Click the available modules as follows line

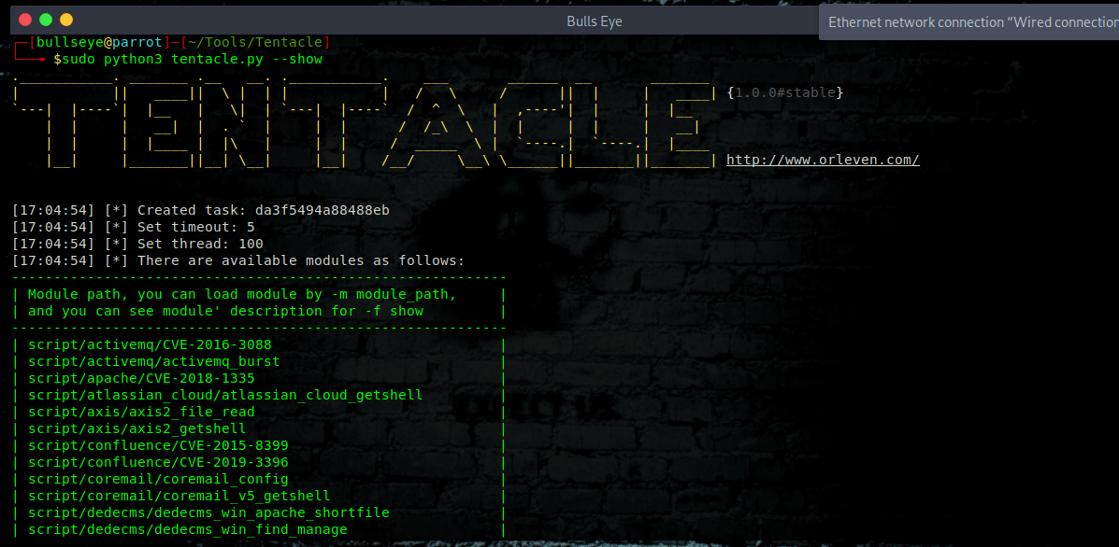tap(238, 260)
